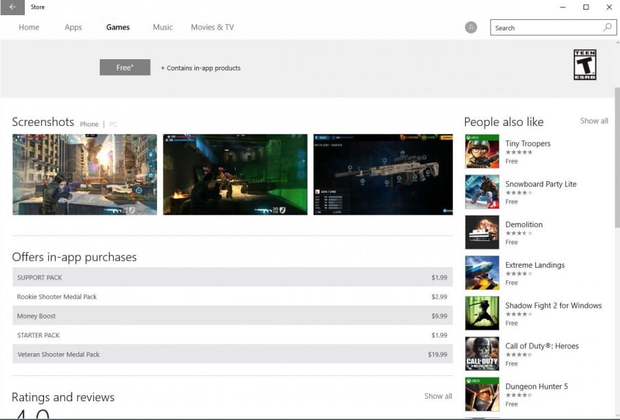This screenshot has width=620, height=420.
Task: Open the Shadow Fight 2 for Windows icon
Action: (482, 313)
